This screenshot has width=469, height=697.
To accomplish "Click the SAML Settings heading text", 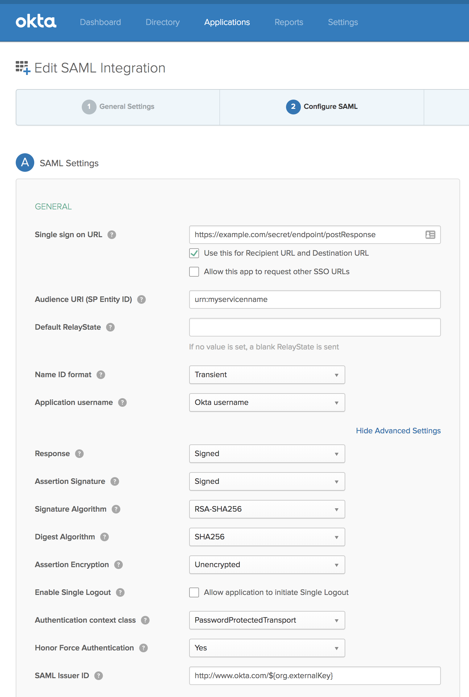I will point(69,163).
